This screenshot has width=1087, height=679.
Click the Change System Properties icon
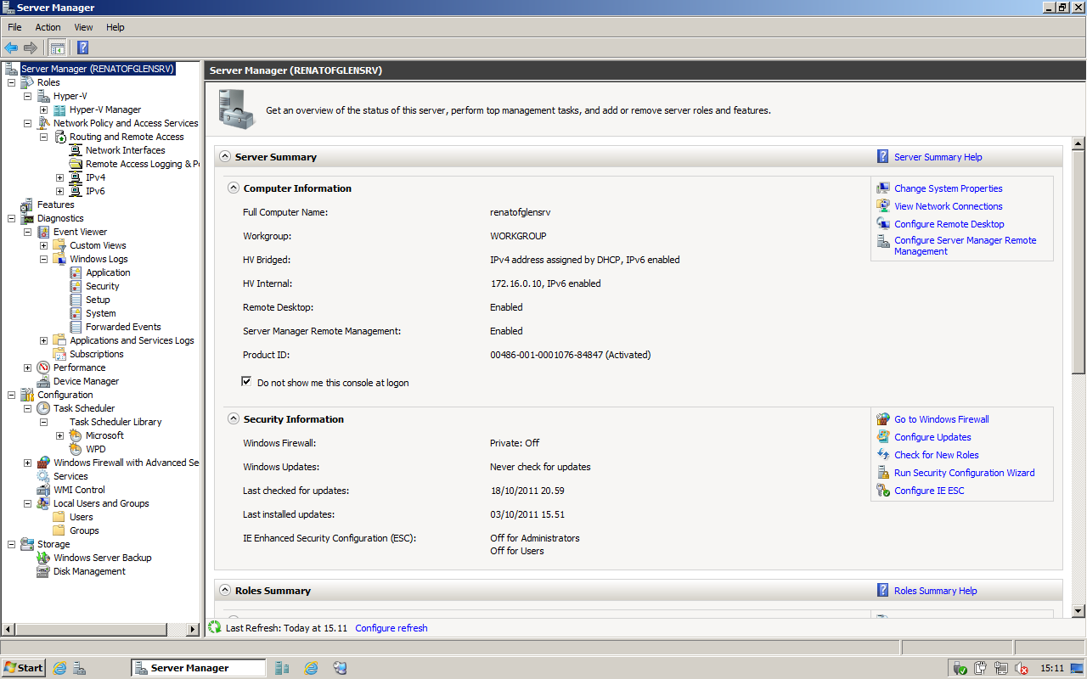pyautogui.click(x=883, y=188)
